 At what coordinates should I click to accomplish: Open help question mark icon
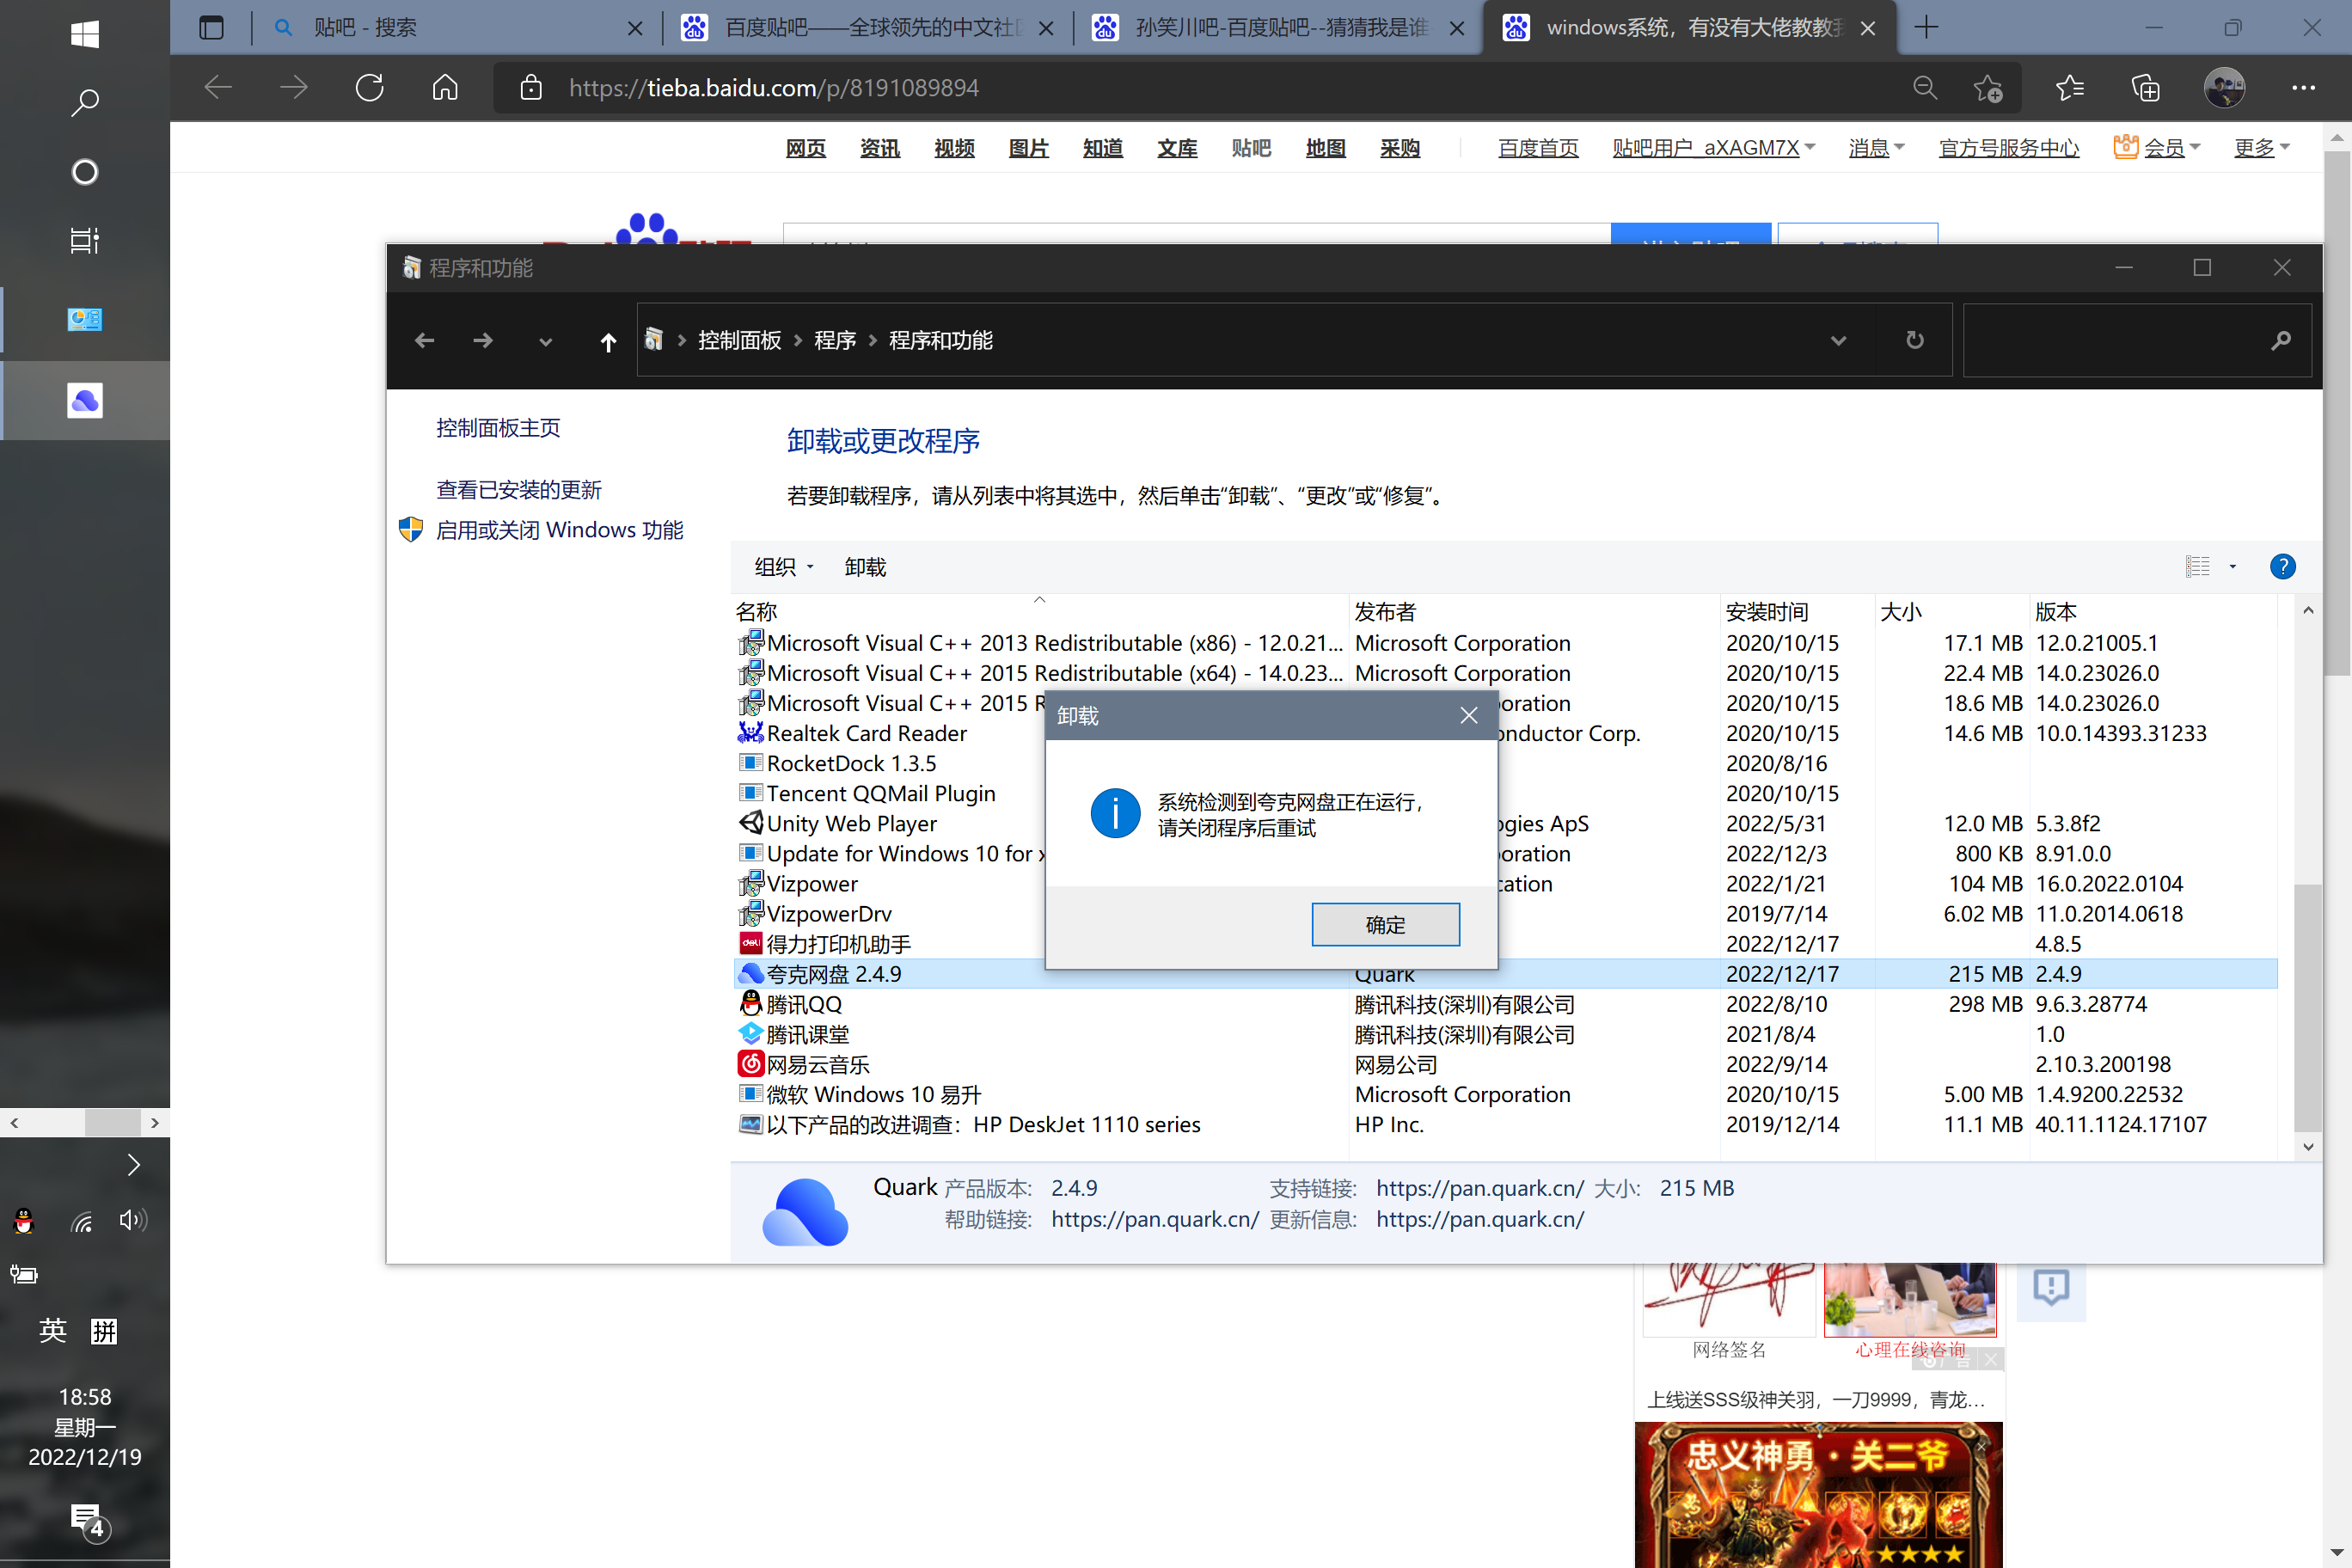click(2282, 567)
